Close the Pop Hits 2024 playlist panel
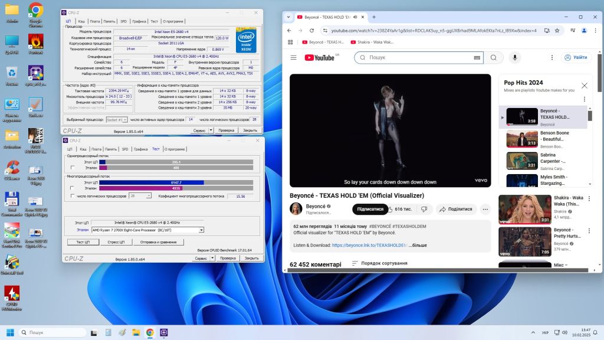 (585, 86)
